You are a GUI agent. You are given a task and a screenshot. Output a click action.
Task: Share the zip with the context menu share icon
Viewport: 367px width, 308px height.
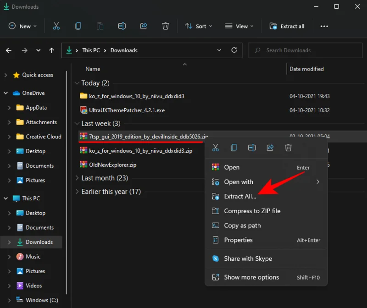(x=270, y=148)
